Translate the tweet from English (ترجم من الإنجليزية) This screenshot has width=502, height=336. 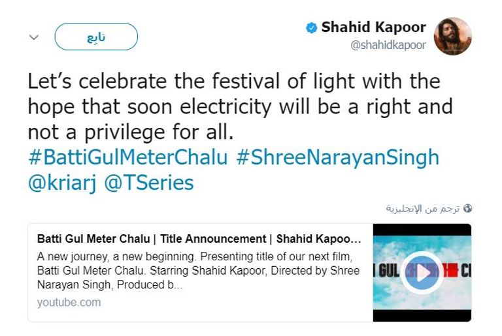click(422, 209)
